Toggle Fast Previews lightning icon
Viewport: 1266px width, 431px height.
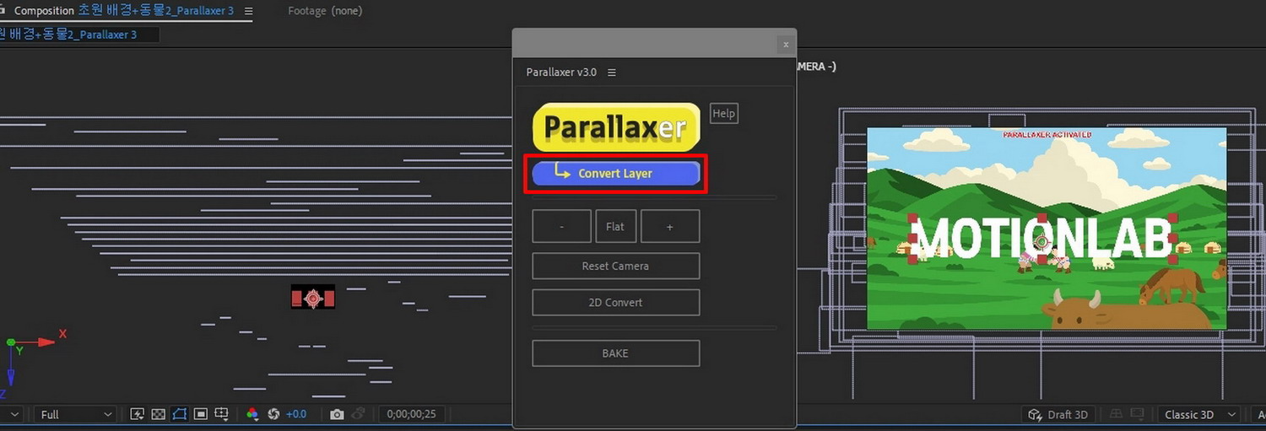pos(137,414)
